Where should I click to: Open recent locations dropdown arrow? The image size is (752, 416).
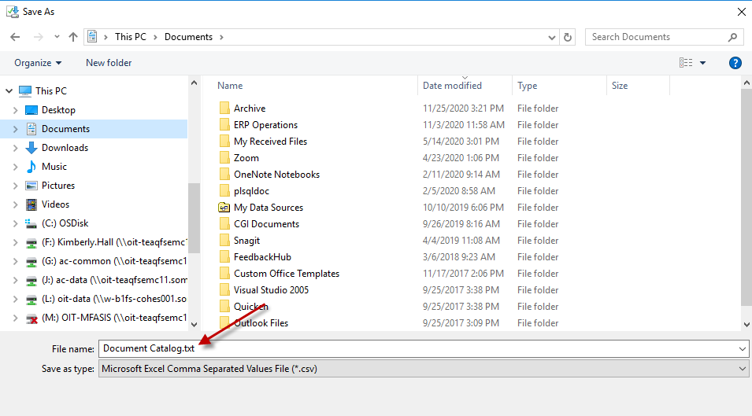point(57,37)
